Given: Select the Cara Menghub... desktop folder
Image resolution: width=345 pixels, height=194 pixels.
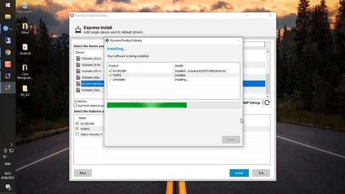Looking at the screenshot, I should tap(25, 72).
